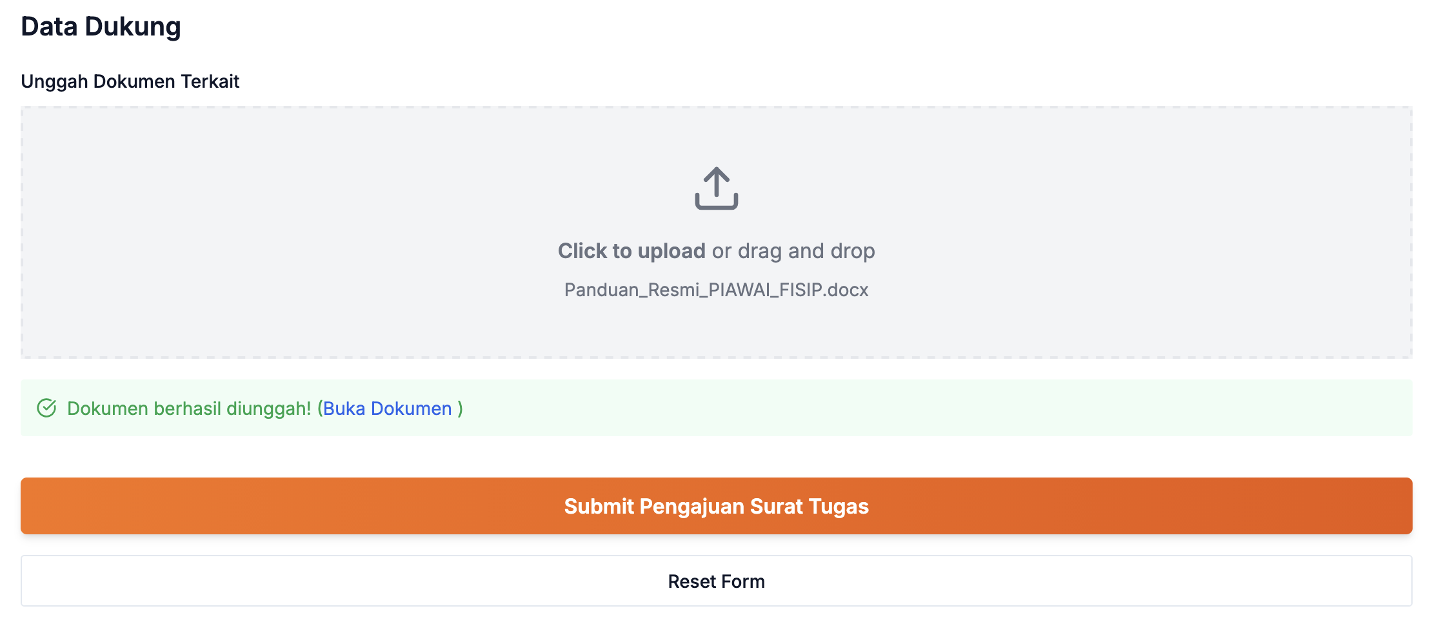
Task: Select the filename Panduan_Resmi_PIAWAI_FISIP.docx
Action: [x=716, y=290]
